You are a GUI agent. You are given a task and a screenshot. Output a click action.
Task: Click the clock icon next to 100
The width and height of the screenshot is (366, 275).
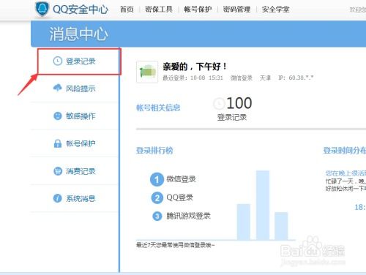click(x=219, y=103)
